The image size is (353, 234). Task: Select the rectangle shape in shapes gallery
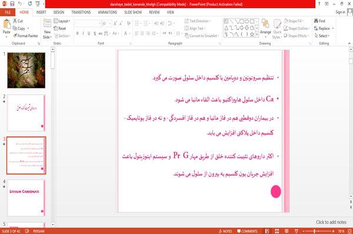(x=242, y=21)
